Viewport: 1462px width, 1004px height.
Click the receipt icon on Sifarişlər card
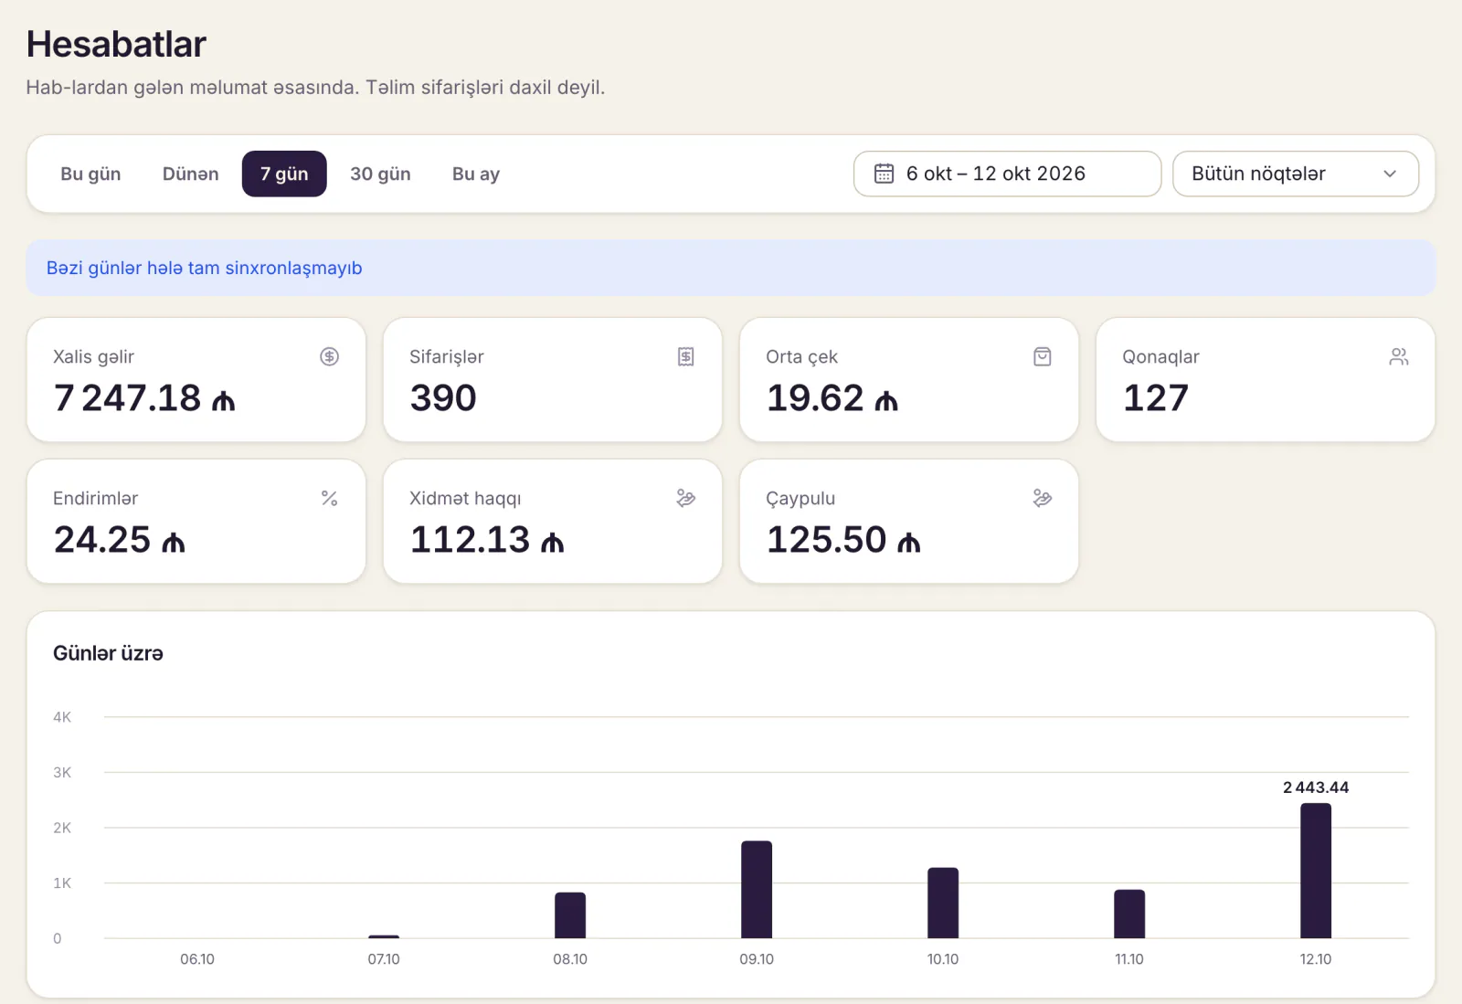pyautogui.click(x=685, y=356)
